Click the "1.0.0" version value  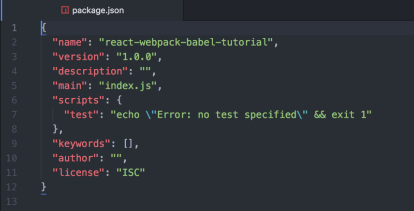coord(137,57)
